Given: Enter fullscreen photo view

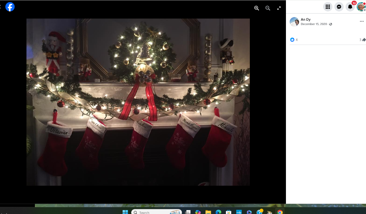Looking at the screenshot, I should [279, 8].
